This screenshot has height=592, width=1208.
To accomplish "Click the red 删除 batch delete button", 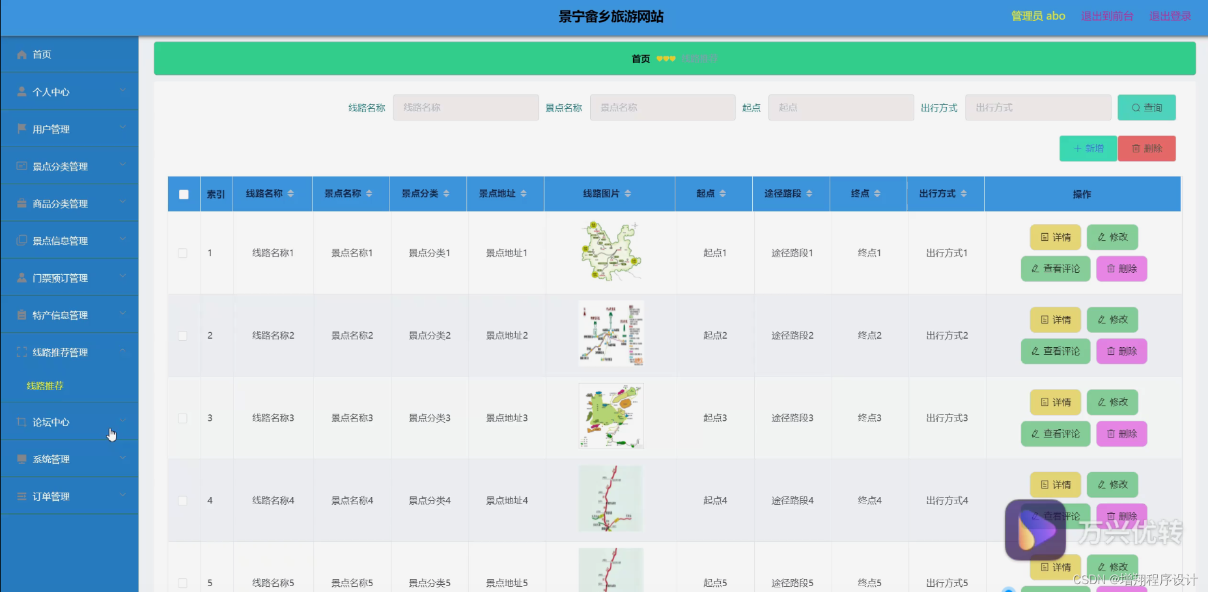I will point(1147,148).
